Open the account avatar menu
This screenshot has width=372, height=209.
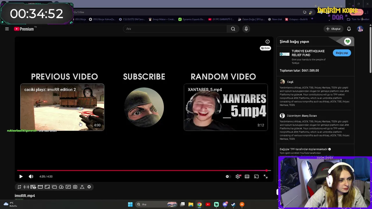360,29
